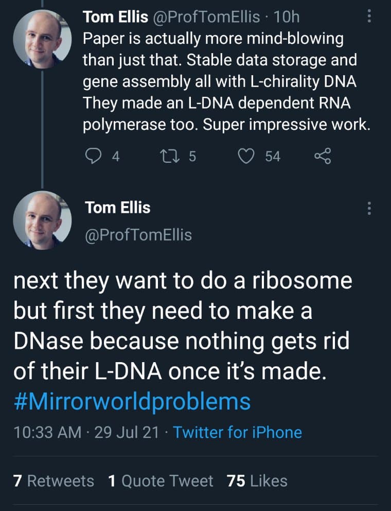Tap the share icon on the first tweet
This screenshot has height=511, width=391.
(322, 156)
